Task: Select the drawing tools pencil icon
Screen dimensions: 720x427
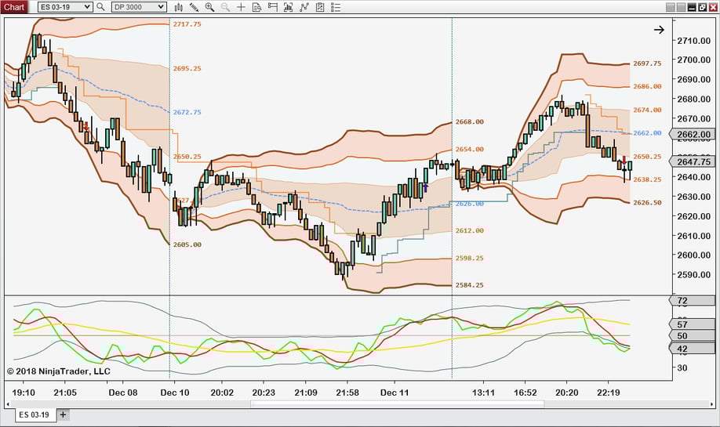Action: (194, 7)
